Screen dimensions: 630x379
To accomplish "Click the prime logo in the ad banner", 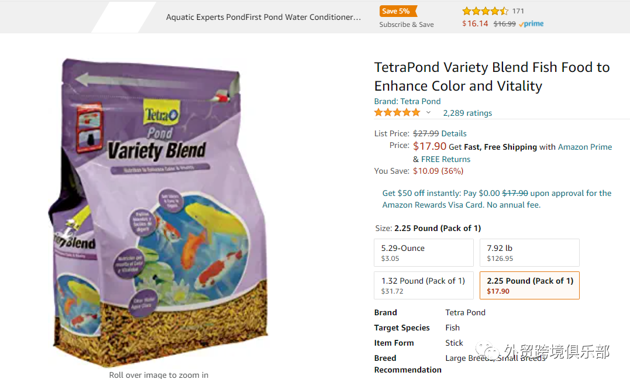I will click(531, 24).
